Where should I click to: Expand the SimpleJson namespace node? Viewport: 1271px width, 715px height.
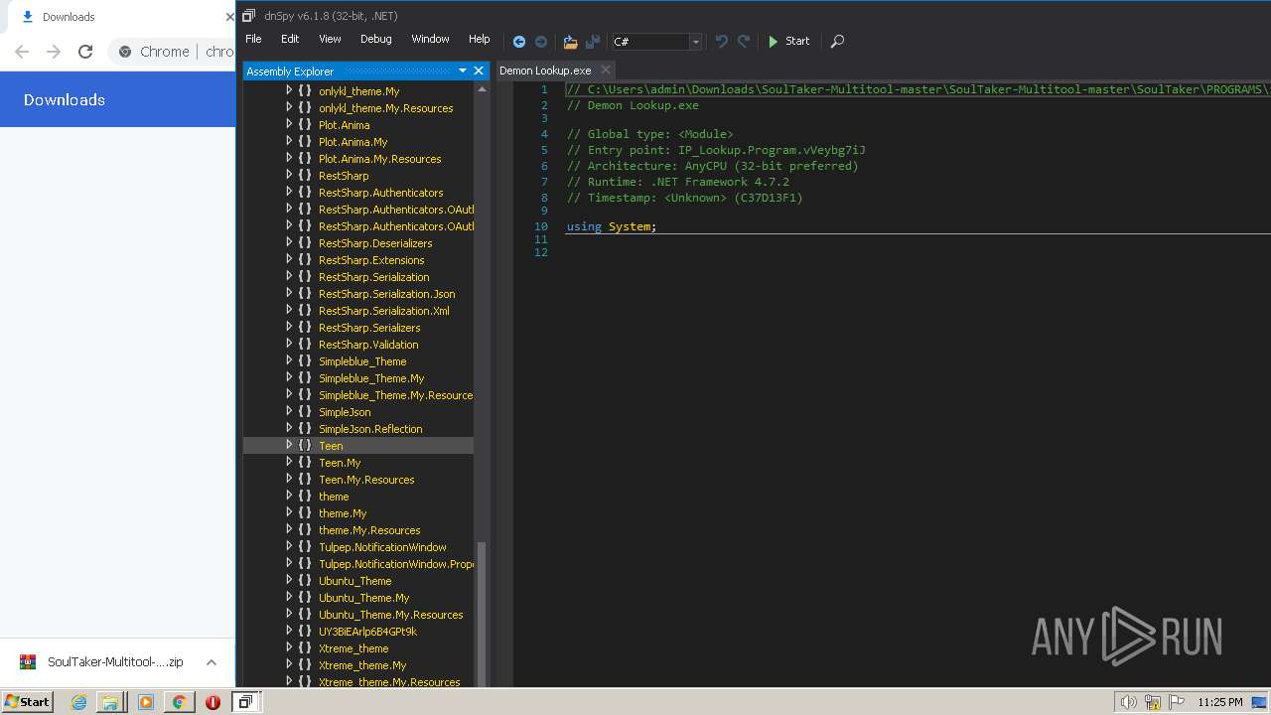tap(289, 411)
